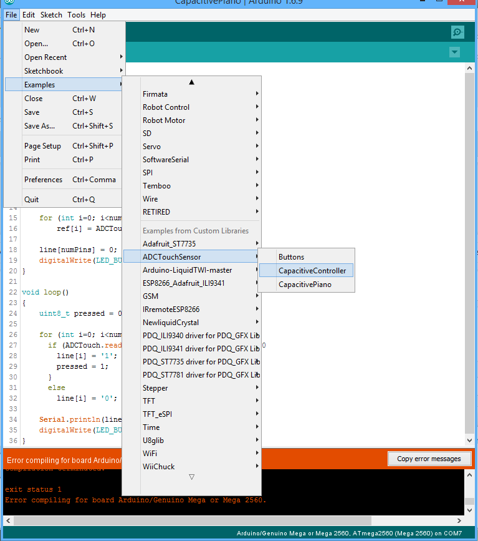The height and width of the screenshot is (541, 478).
Task: Choose Close from File menu
Action: coord(64,99)
